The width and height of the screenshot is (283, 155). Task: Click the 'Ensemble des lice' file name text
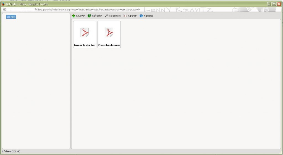point(85,45)
